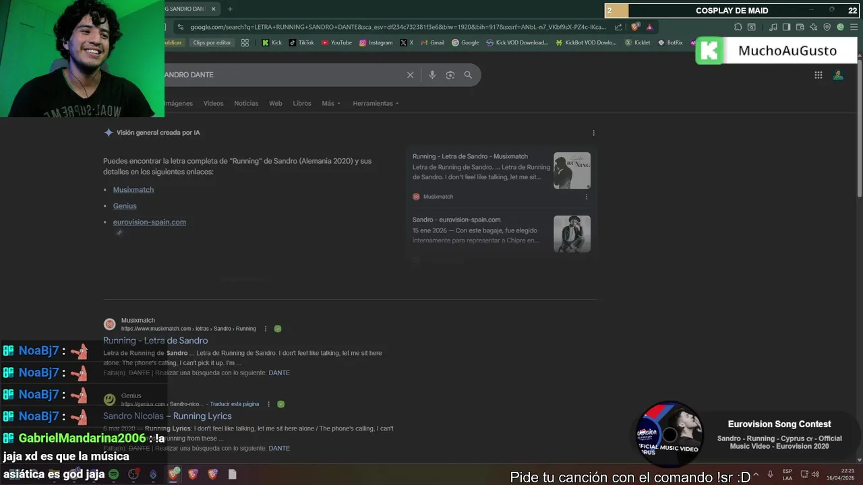Image resolution: width=863 pixels, height=485 pixels.
Task: Switch to the Libros search tab
Action: tap(302, 104)
